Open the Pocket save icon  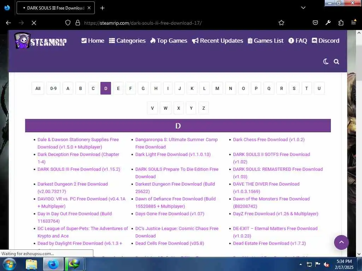[315, 23]
